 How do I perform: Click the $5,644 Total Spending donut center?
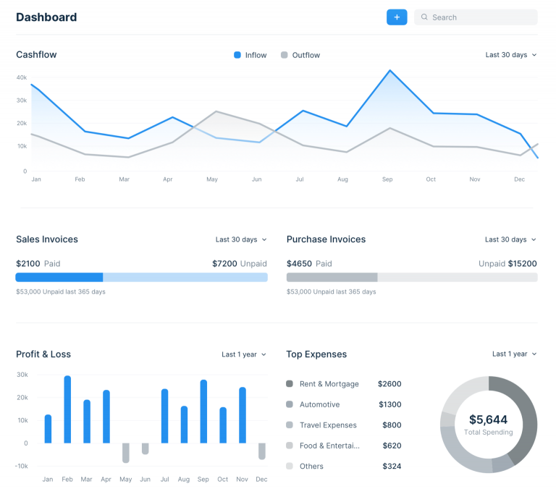(x=488, y=425)
